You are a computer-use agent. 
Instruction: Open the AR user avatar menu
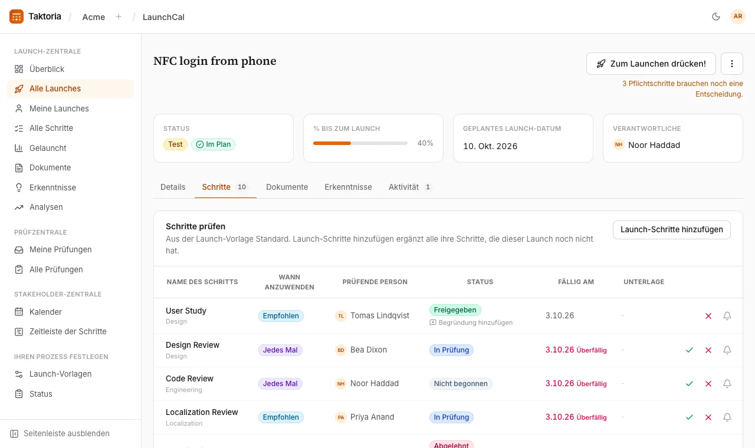[x=738, y=17]
